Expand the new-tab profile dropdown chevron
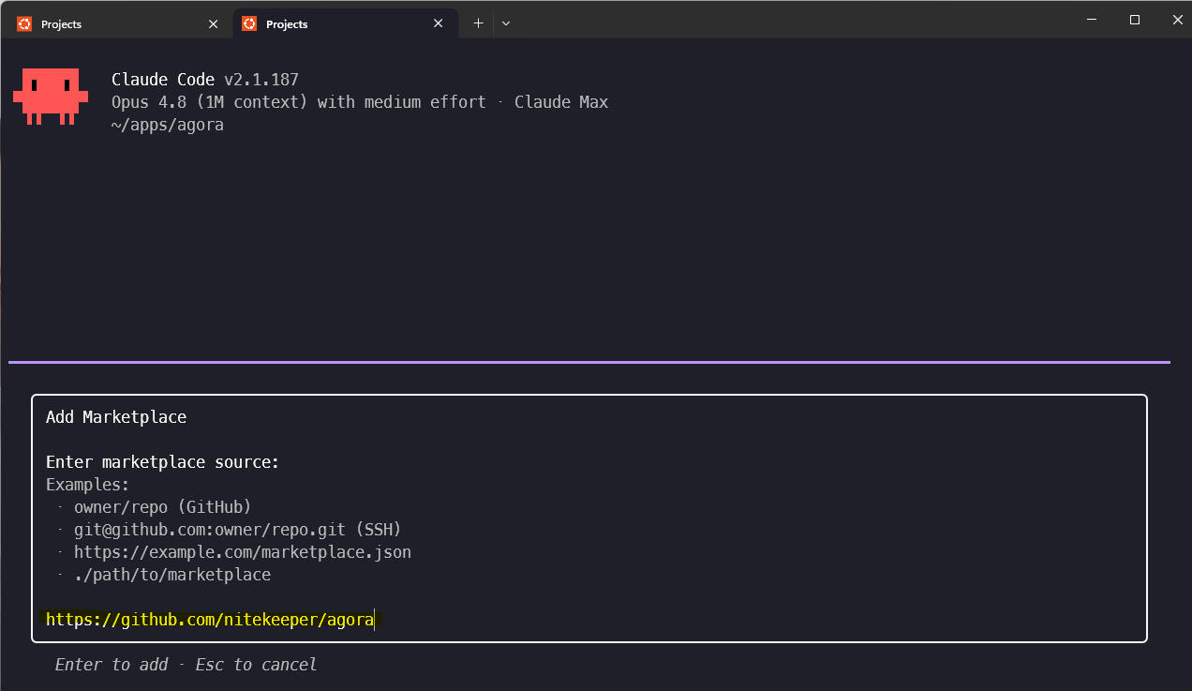The image size is (1192, 691). (506, 23)
